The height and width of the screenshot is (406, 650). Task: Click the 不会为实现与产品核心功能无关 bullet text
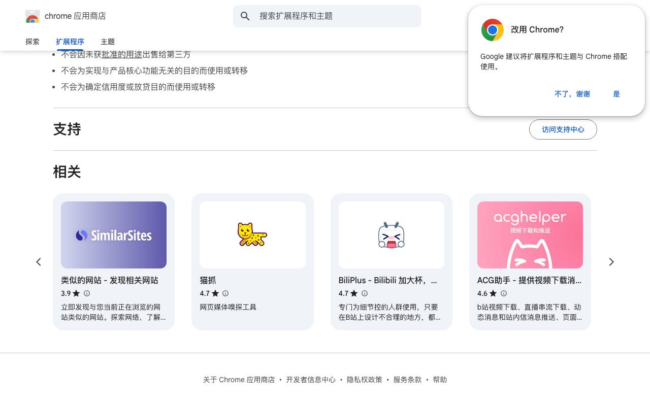(x=154, y=71)
